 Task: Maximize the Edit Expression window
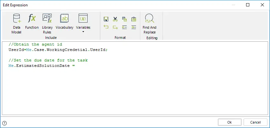coord(248,5)
